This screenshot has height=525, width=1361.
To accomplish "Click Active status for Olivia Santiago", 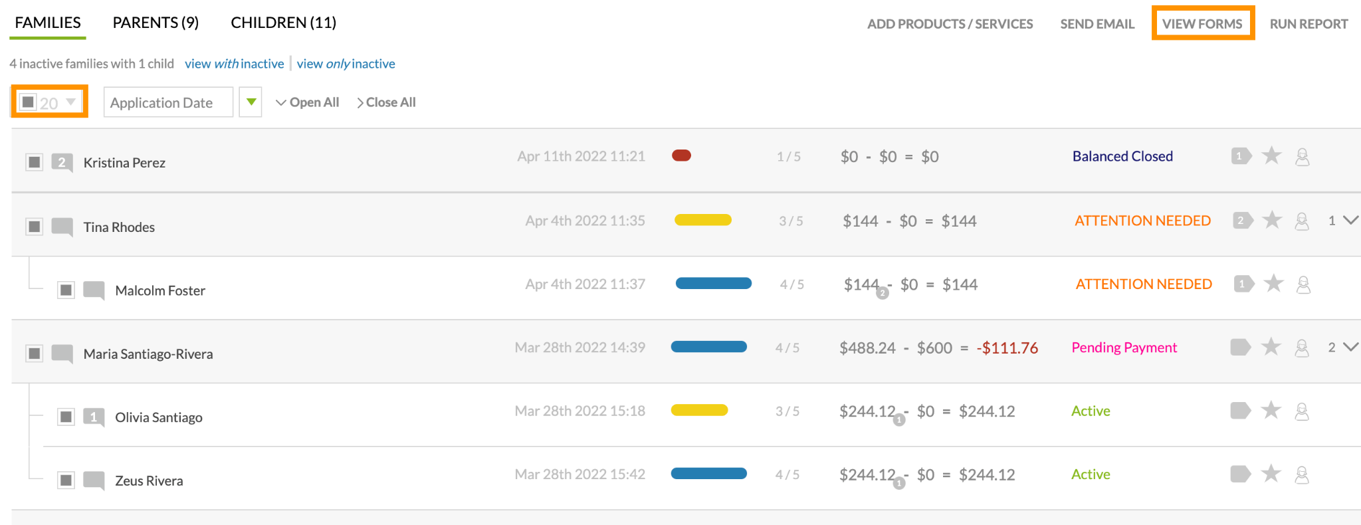I will pyautogui.click(x=1091, y=411).
